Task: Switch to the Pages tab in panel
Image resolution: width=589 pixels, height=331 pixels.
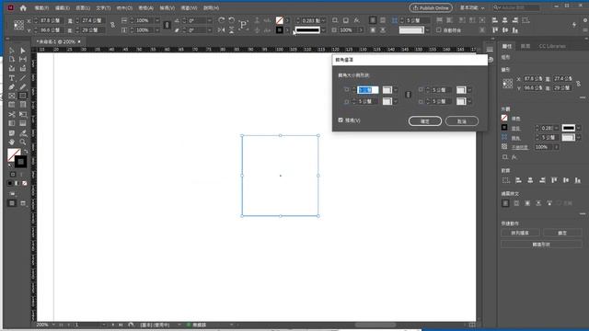Action: tap(525, 46)
